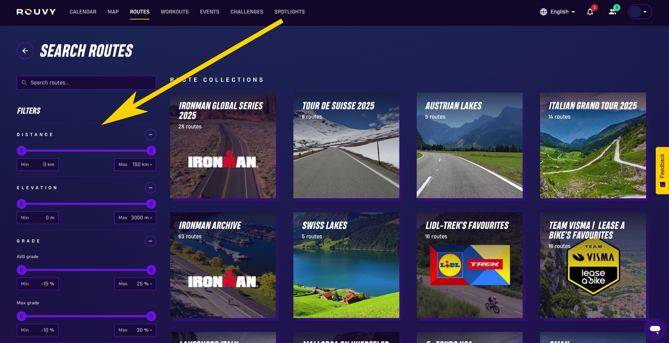The image size is (669, 343).
Task: Open the chat bubble in bottom corner
Action: pyautogui.click(x=654, y=329)
